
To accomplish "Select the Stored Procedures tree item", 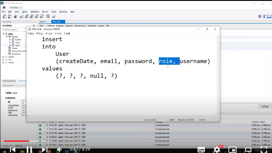I will (19, 51).
